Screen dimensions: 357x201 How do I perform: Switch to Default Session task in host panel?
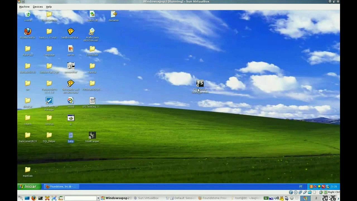tap(181, 198)
